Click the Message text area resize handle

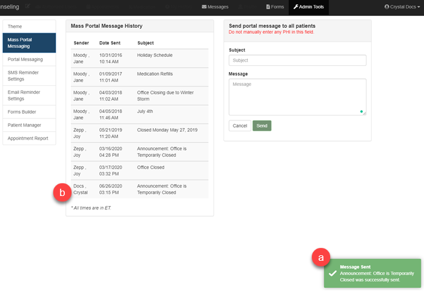[x=365, y=114]
